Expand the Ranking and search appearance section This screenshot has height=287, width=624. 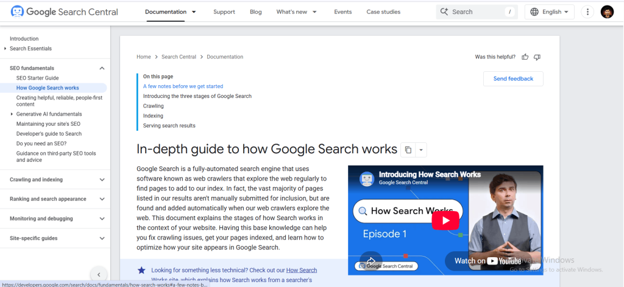(x=102, y=199)
